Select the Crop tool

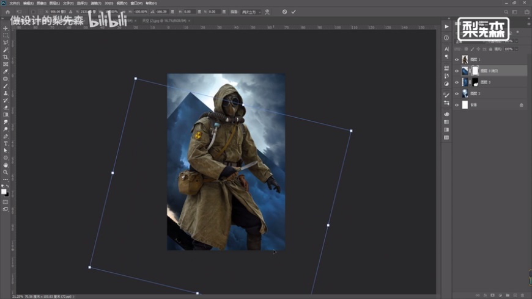tap(6, 57)
